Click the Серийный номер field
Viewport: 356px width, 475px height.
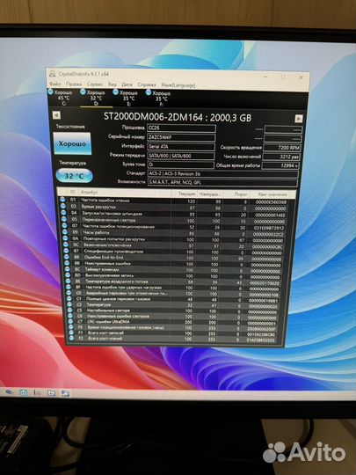point(181,137)
